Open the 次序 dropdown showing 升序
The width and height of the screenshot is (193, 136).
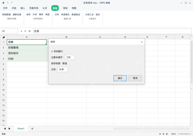pos(63,70)
